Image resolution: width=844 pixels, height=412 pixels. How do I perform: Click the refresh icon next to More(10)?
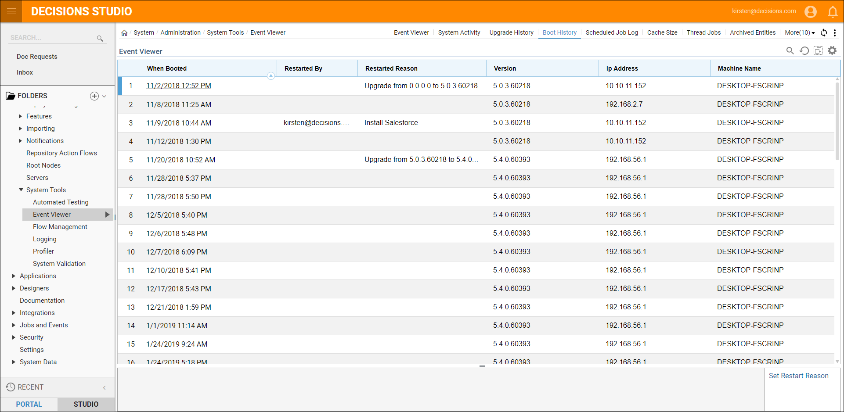pos(824,33)
